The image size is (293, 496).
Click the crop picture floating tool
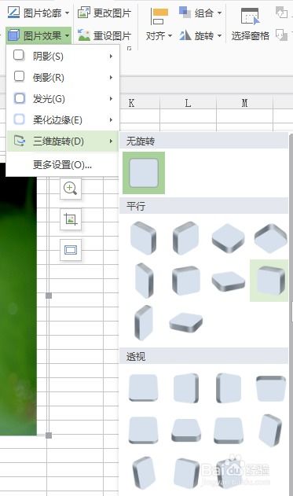pos(71,219)
